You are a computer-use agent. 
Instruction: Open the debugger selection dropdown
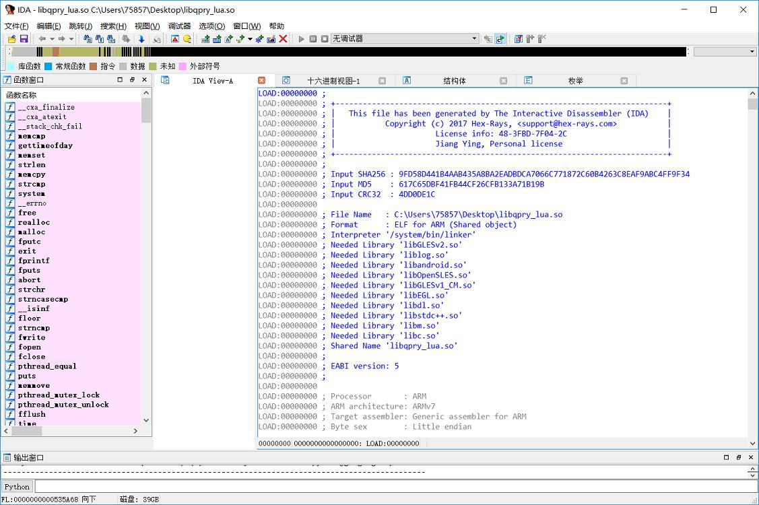pyautogui.click(x=474, y=39)
